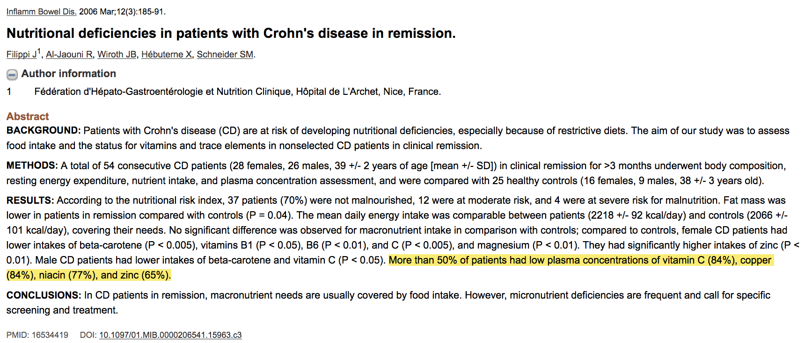Open the DOI 10.1097 link

point(170,335)
